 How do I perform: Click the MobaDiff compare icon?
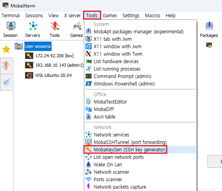click(x=89, y=109)
